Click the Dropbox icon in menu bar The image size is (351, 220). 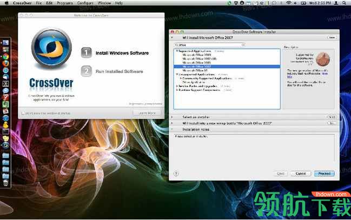click(x=236, y=3)
